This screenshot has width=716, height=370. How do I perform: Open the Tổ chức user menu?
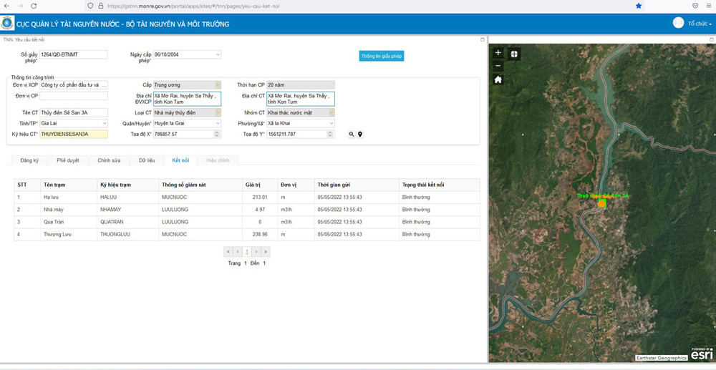coord(699,24)
